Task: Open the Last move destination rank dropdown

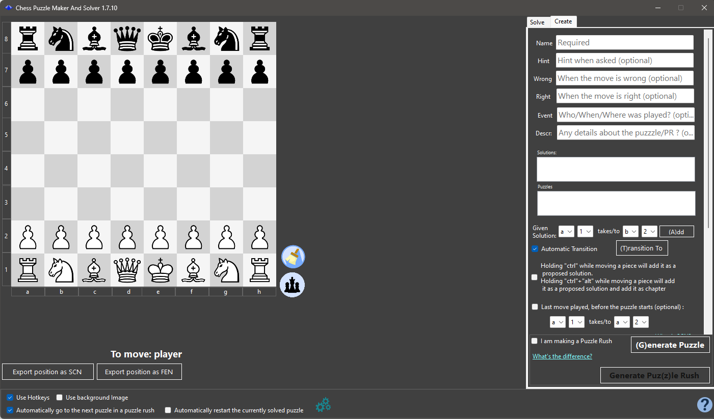Action: click(641, 322)
